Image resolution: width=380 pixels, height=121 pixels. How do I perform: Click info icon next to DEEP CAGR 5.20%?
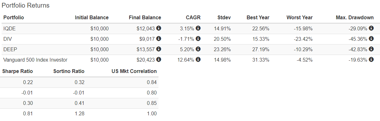point(198,49)
